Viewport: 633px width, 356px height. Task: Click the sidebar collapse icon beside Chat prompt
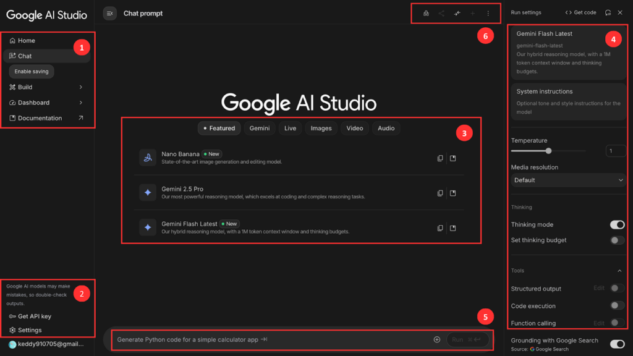click(109, 13)
